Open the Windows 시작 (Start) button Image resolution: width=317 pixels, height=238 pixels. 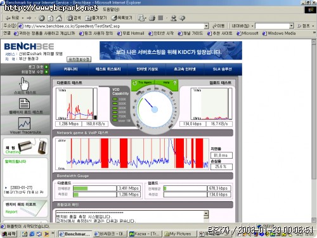click(9, 234)
